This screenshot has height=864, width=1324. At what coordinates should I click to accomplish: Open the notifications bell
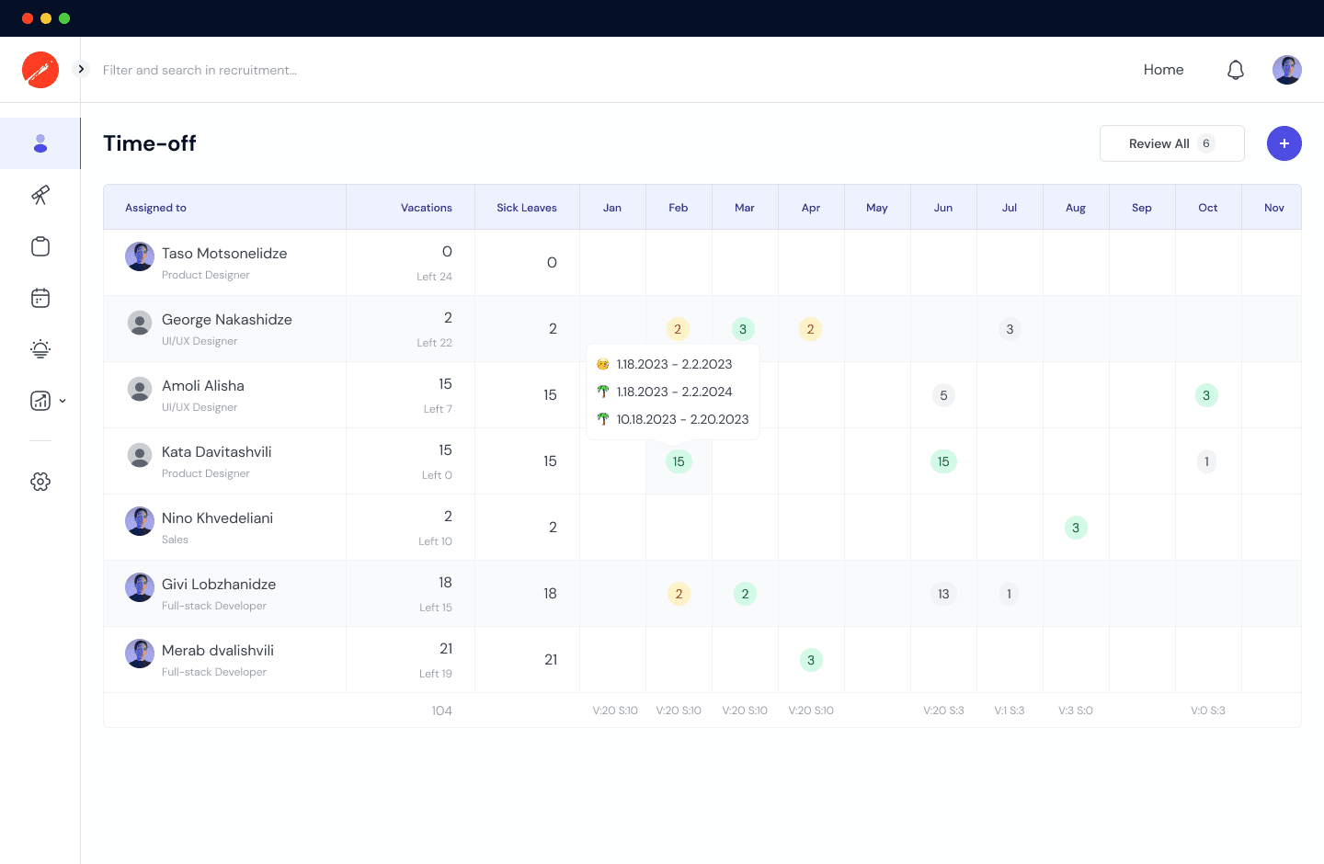tap(1236, 69)
